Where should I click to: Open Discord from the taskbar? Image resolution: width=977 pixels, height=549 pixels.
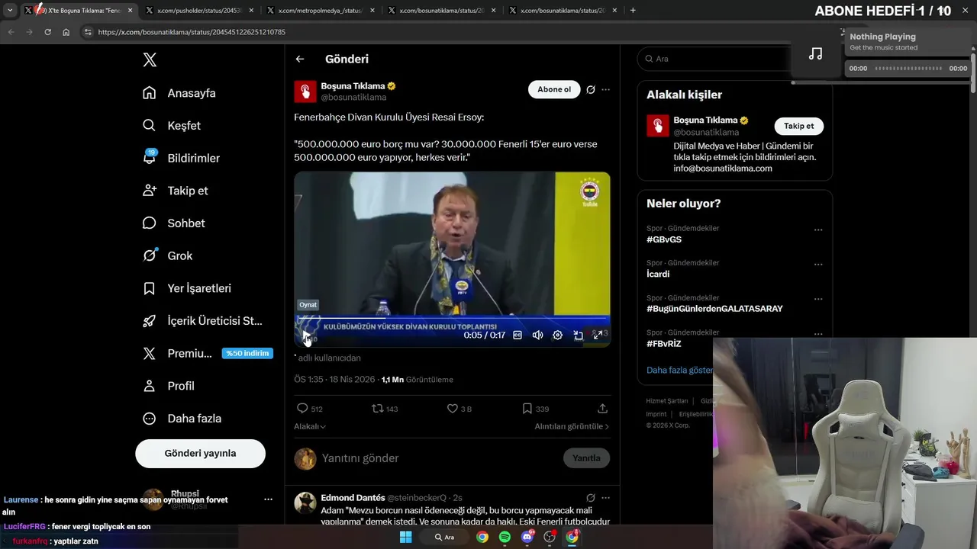[527, 537]
